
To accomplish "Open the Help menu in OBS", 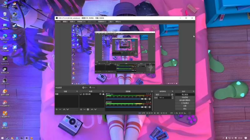I will (118, 21).
